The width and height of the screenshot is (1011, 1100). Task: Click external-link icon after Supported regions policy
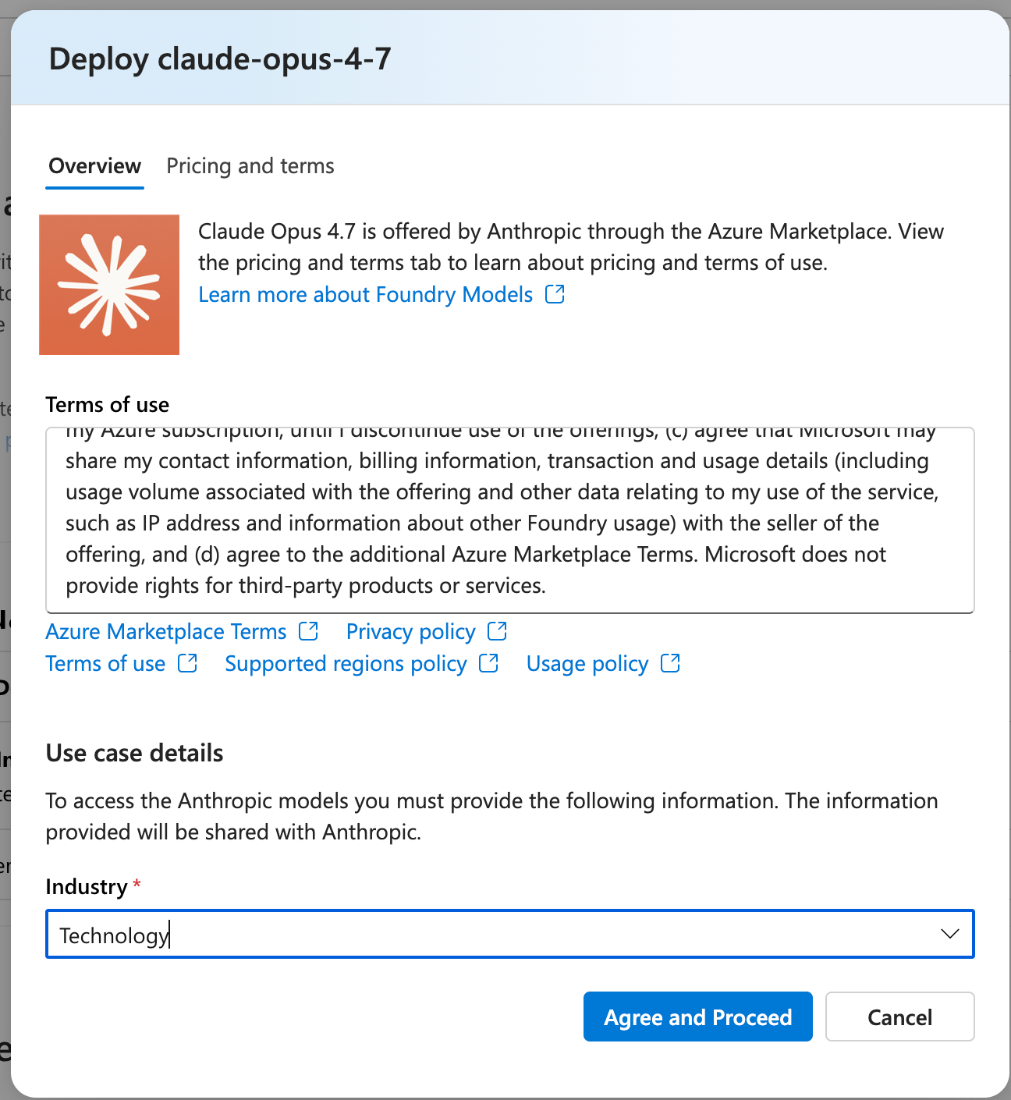(488, 663)
